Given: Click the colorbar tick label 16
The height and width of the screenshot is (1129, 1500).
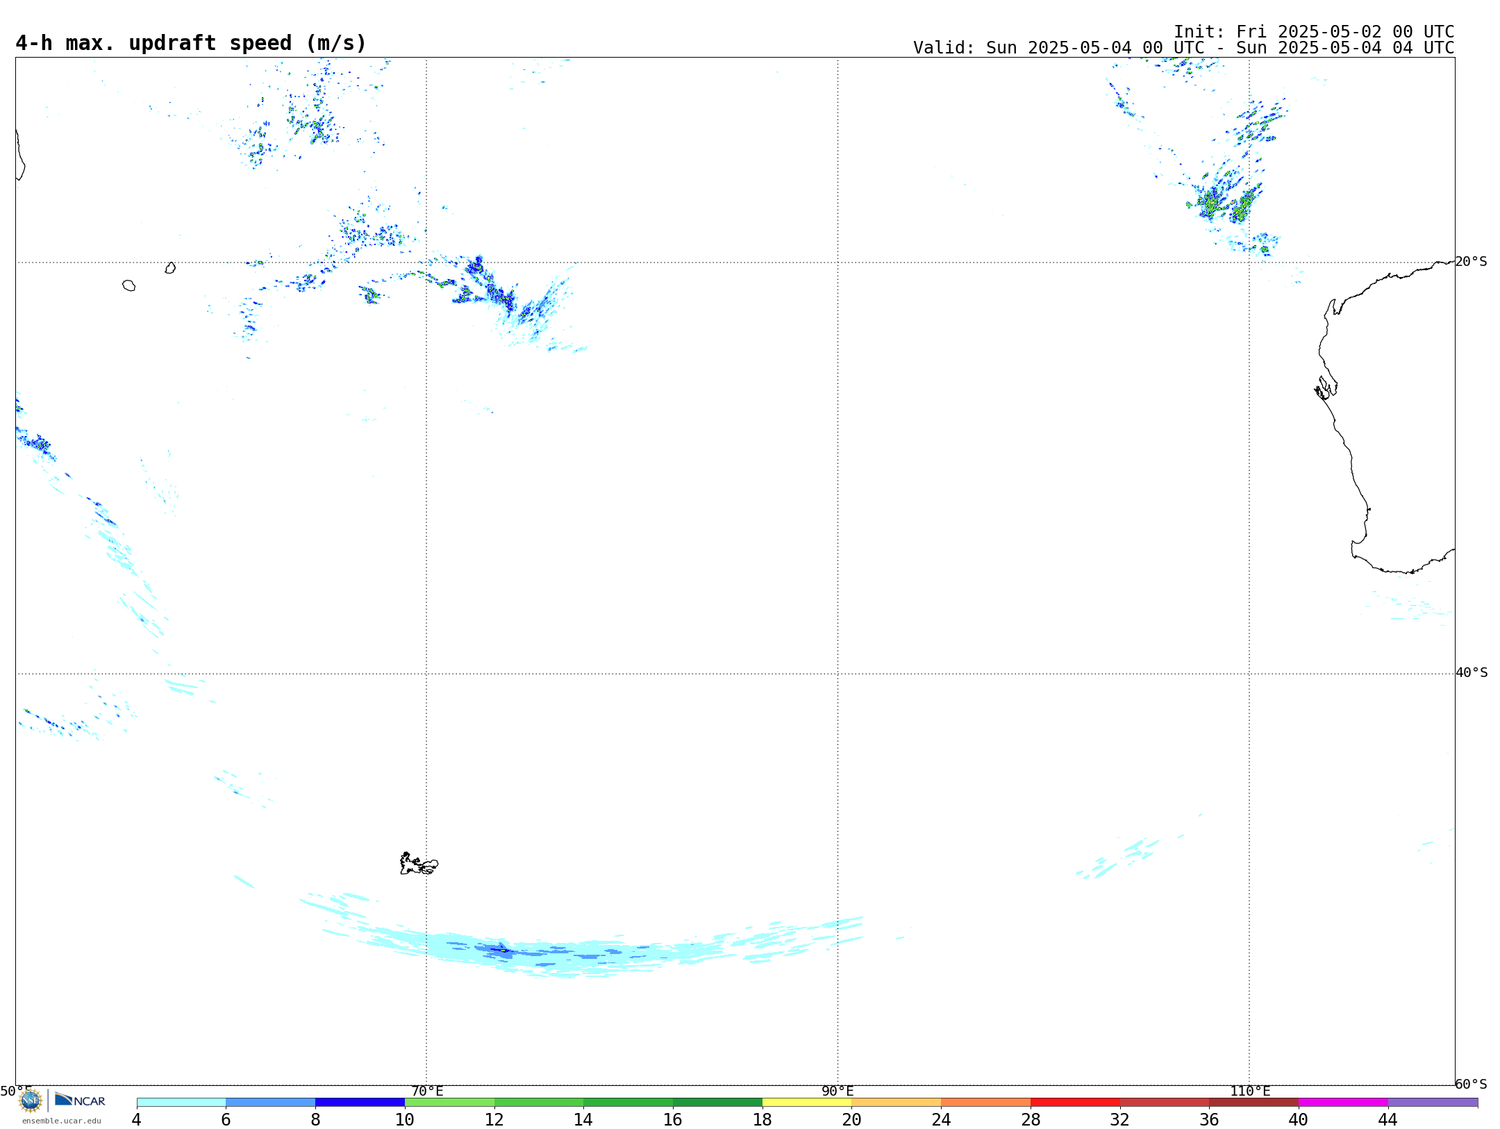Looking at the screenshot, I should tap(672, 1119).
